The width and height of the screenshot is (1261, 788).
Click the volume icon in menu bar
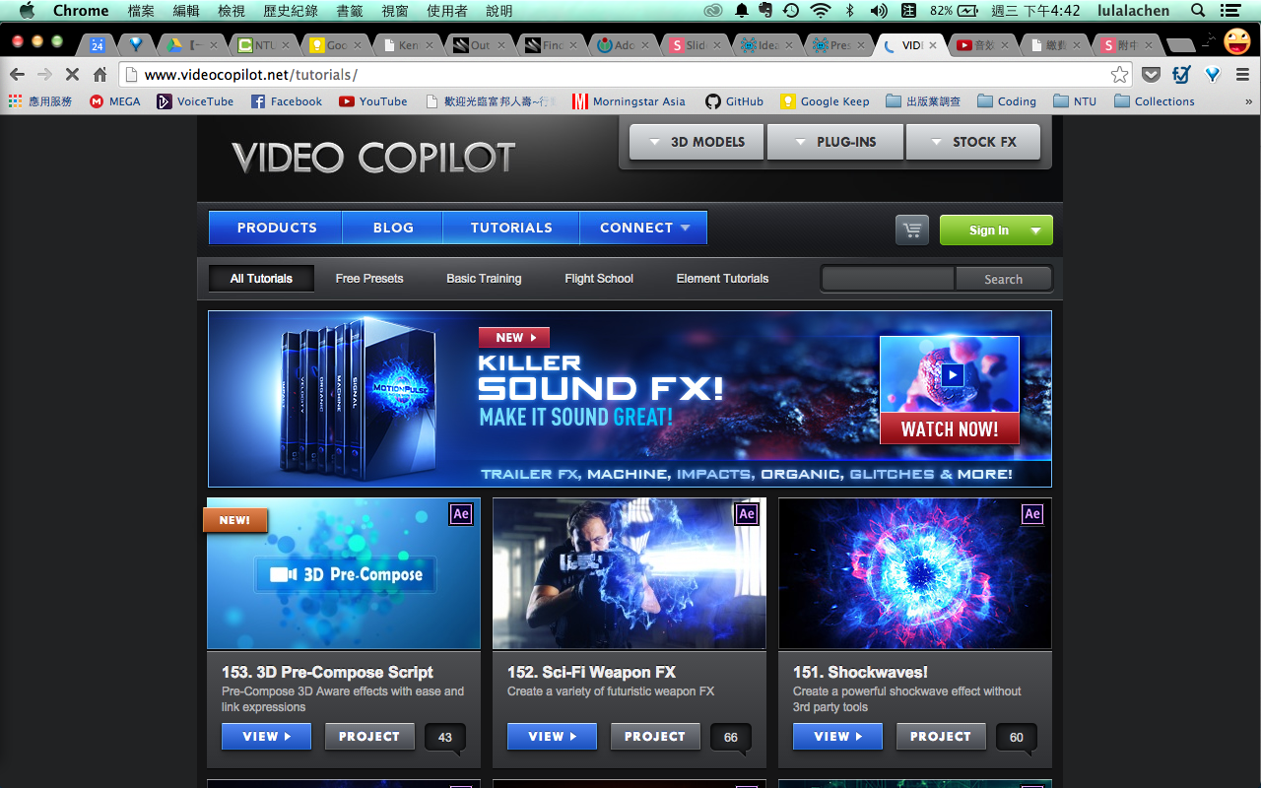[879, 11]
